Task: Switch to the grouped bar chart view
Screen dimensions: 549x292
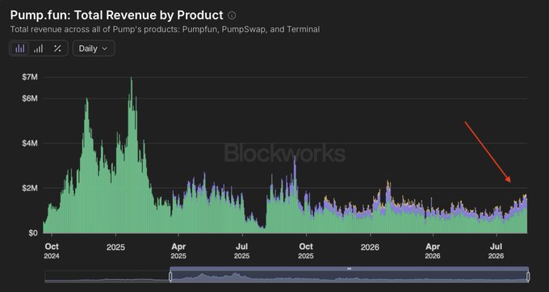Action: 39,48
